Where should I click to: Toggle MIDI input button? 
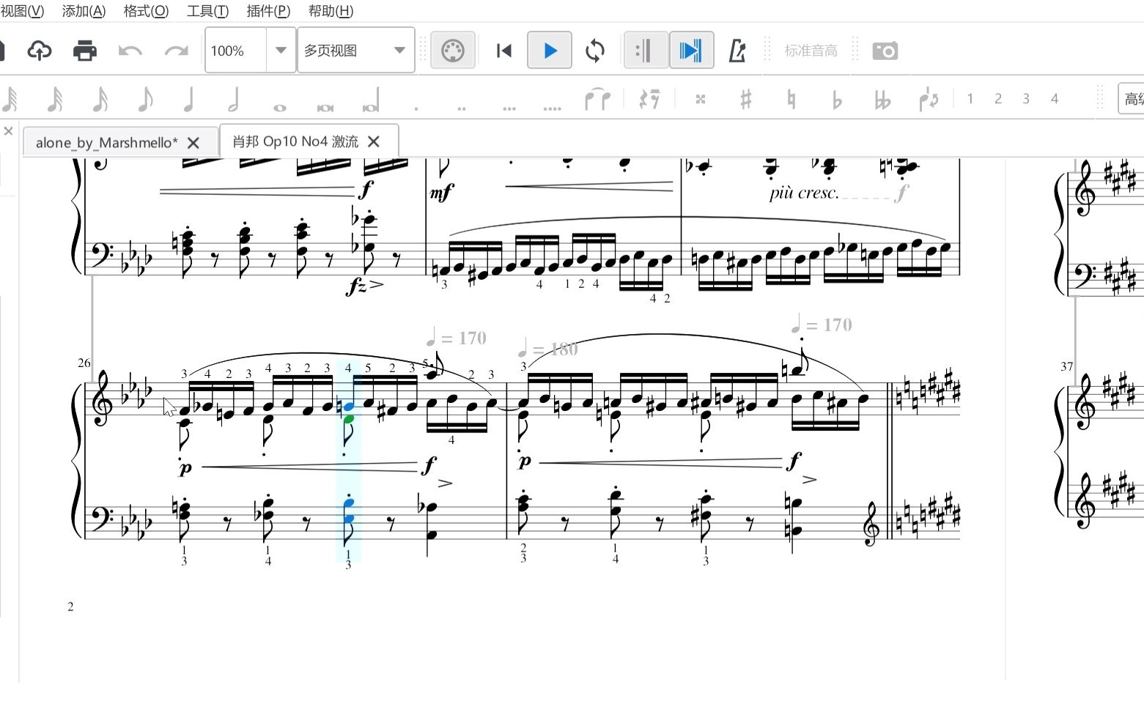[453, 51]
